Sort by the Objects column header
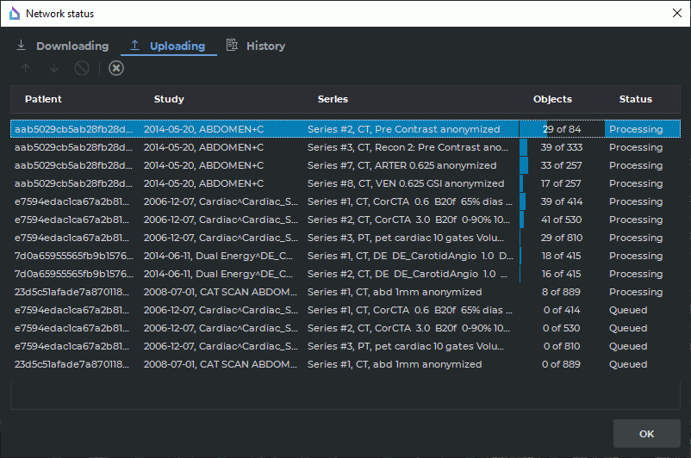The width and height of the screenshot is (691, 458). 552,99
